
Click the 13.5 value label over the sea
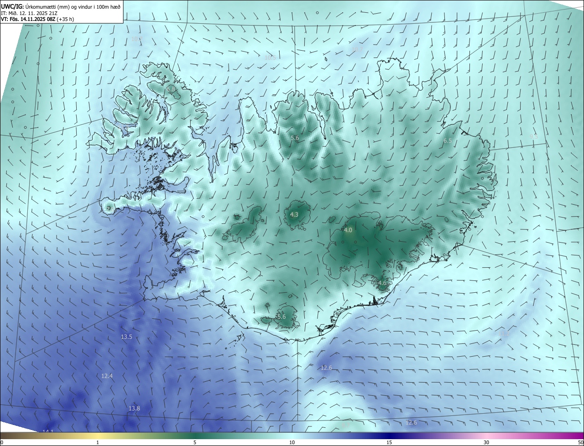click(x=126, y=337)
